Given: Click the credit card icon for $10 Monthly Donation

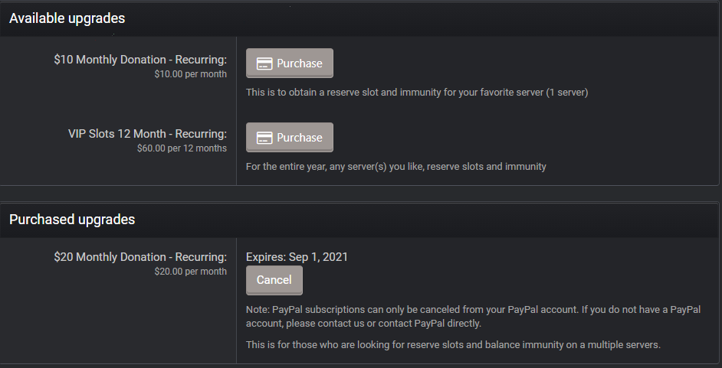Looking at the screenshot, I should click(x=264, y=64).
